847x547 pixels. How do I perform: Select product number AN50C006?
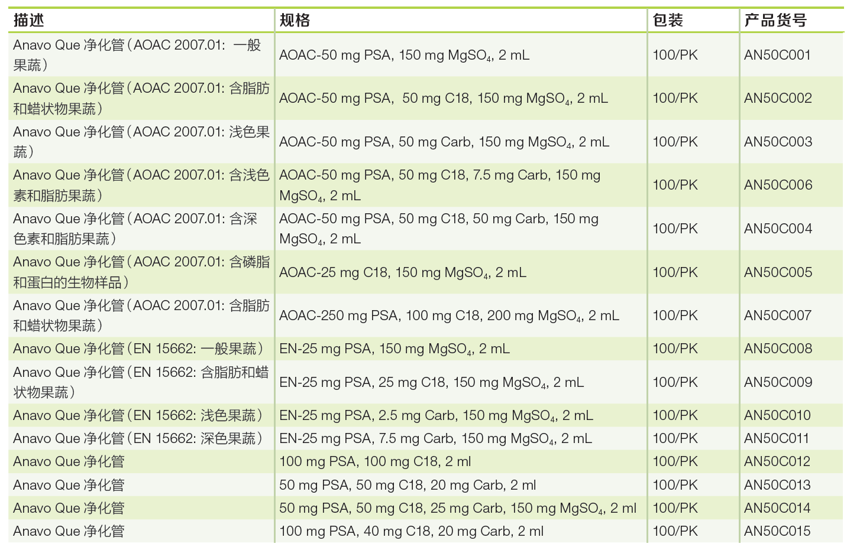[778, 185]
